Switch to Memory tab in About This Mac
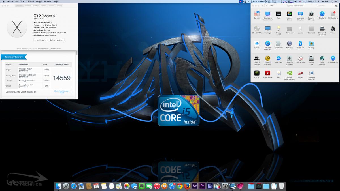340x191 pixels. [43, 5]
